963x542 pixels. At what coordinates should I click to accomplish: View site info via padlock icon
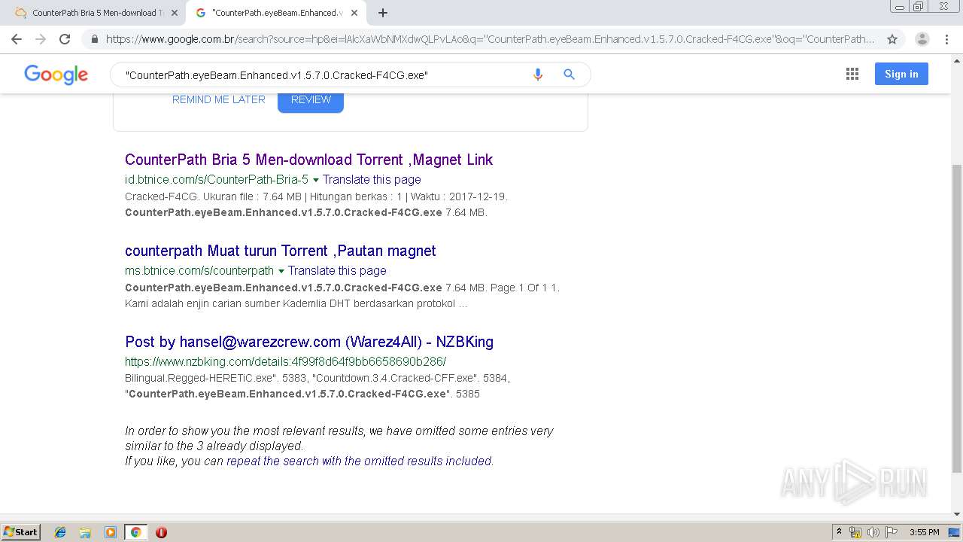[94, 39]
